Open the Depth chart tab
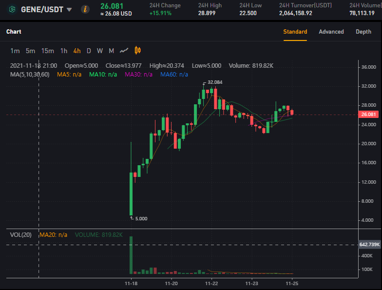382x290 pixels. click(x=363, y=32)
